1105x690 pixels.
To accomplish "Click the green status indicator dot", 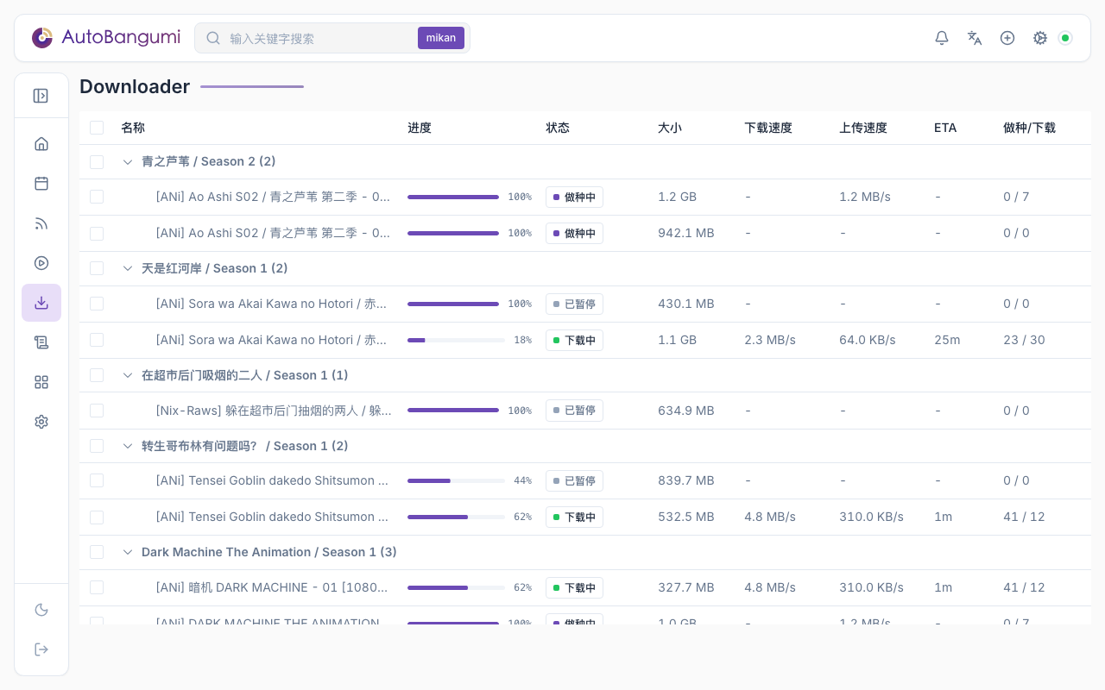I will pos(1065,38).
